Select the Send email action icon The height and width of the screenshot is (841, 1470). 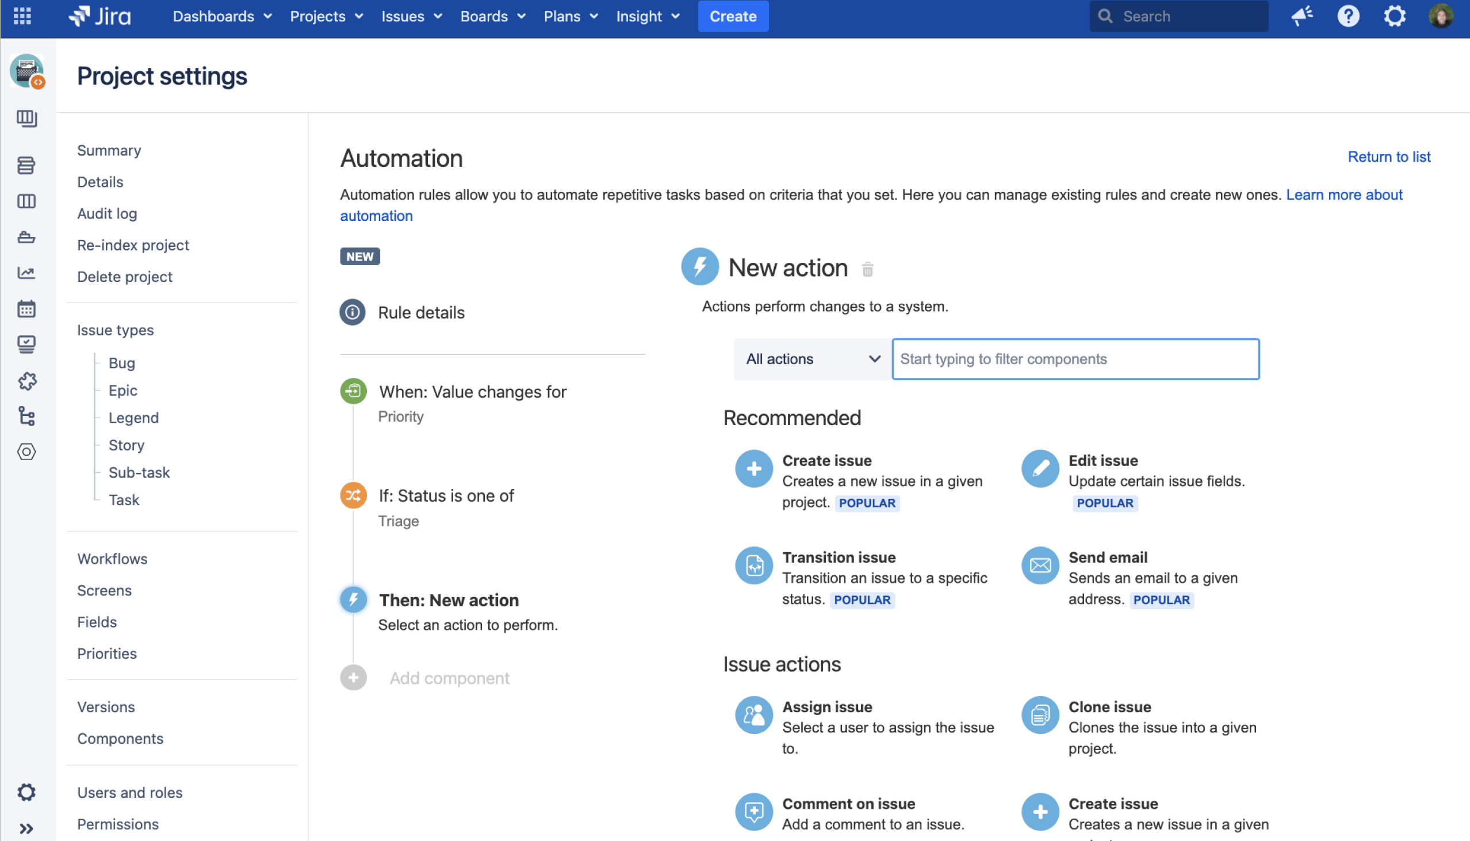point(1040,565)
